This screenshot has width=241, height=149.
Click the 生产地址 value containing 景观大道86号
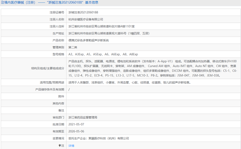coord(109,33)
